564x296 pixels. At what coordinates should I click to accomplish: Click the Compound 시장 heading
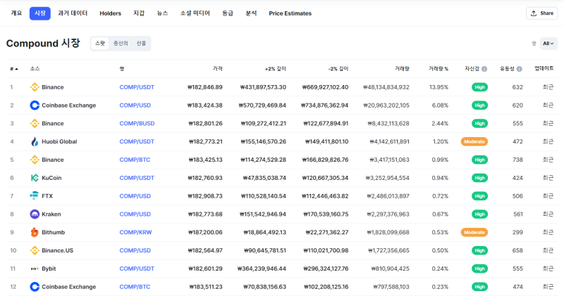pos(43,44)
